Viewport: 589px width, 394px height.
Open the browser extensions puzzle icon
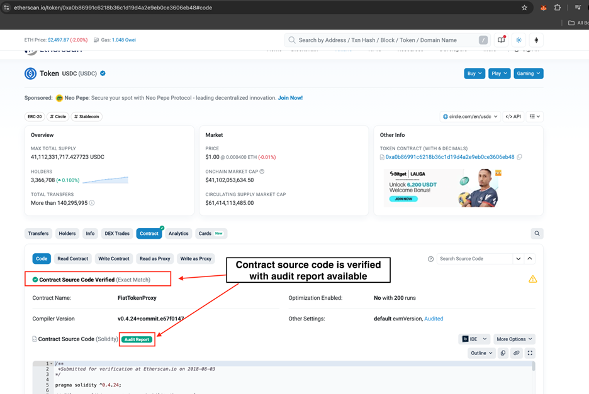click(x=558, y=8)
